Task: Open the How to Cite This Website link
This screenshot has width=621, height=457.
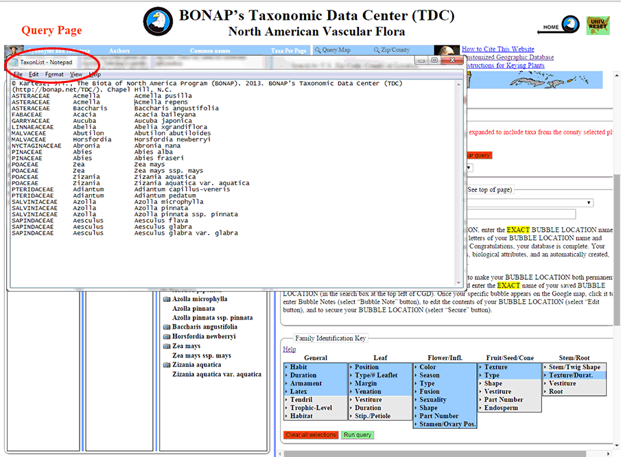Action: point(497,49)
